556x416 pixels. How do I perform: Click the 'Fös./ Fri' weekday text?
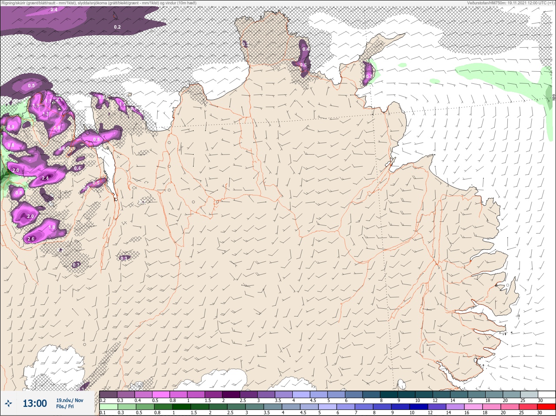pyautogui.click(x=65, y=407)
